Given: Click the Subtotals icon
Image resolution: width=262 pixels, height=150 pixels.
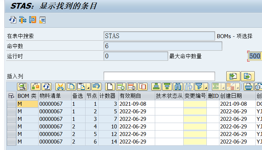Looking at the screenshot, I should tap(231, 87).
